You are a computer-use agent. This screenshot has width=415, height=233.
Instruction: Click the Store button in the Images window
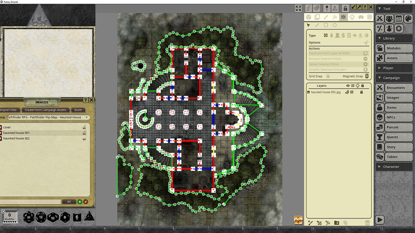click(78, 110)
